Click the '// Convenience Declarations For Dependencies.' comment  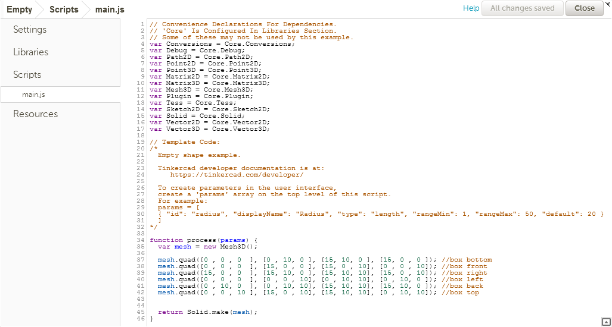coord(243,24)
